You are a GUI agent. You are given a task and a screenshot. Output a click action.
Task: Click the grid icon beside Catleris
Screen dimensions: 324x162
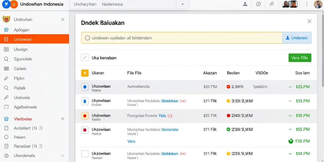(6, 69)
